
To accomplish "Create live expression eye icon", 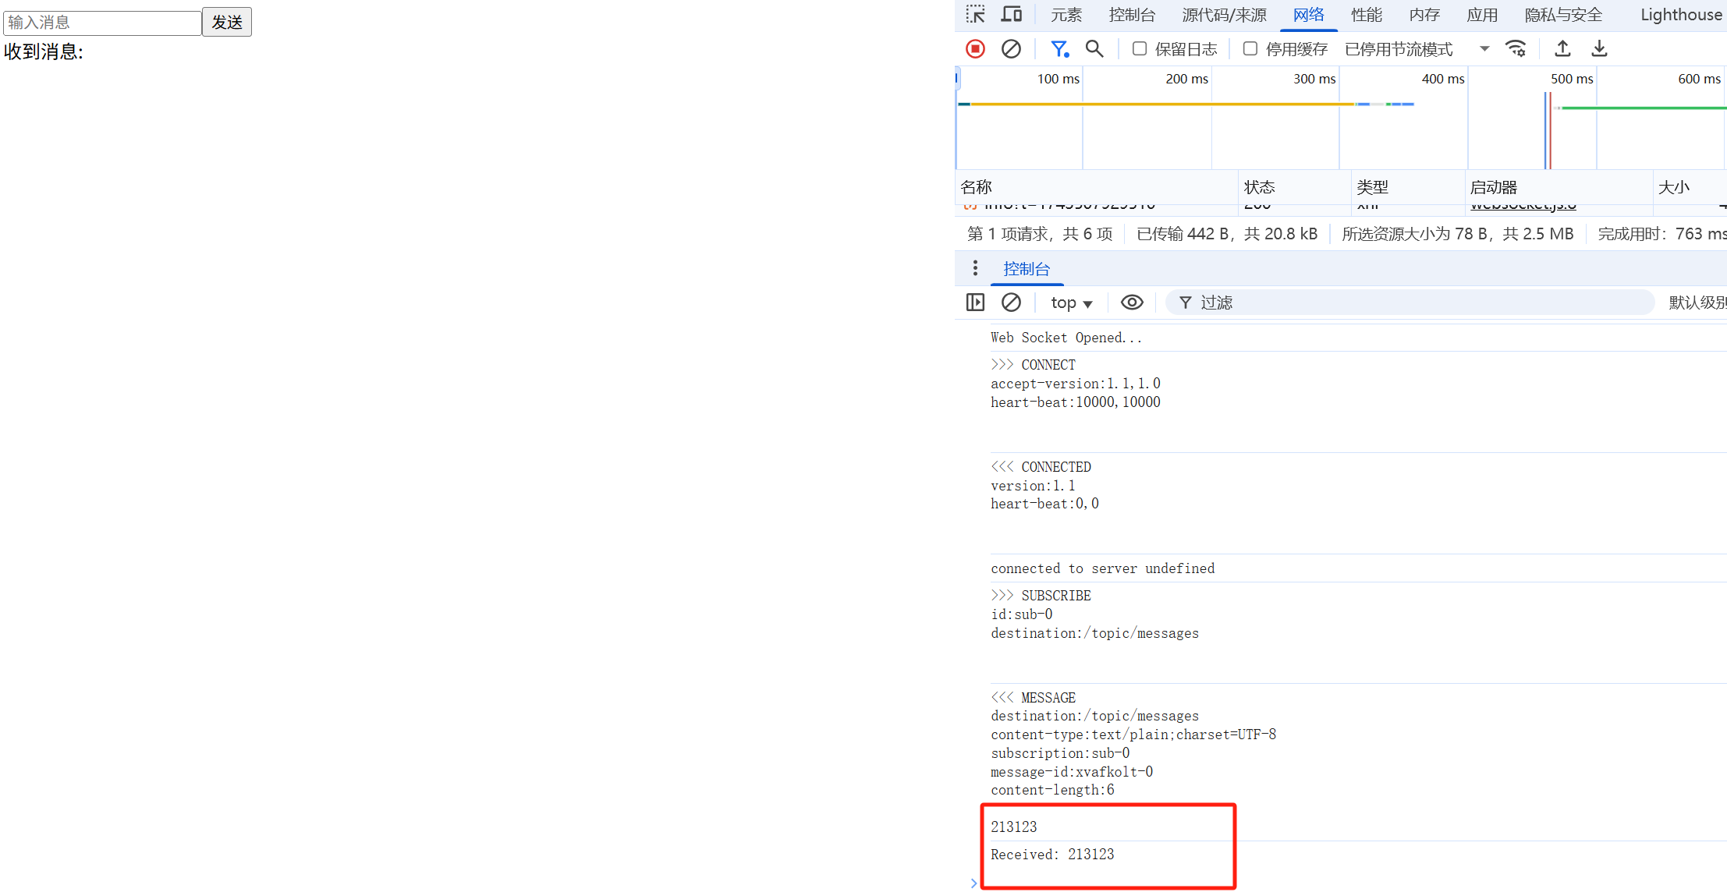I will click(x=1132, y=303).
